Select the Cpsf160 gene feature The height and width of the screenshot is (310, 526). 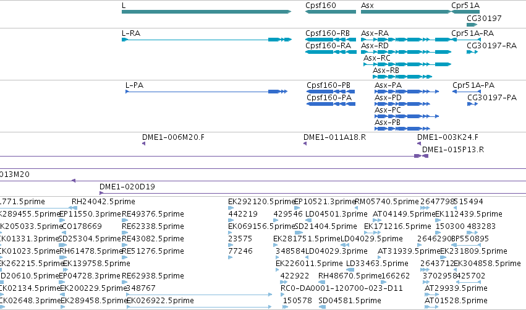(331, 12)
